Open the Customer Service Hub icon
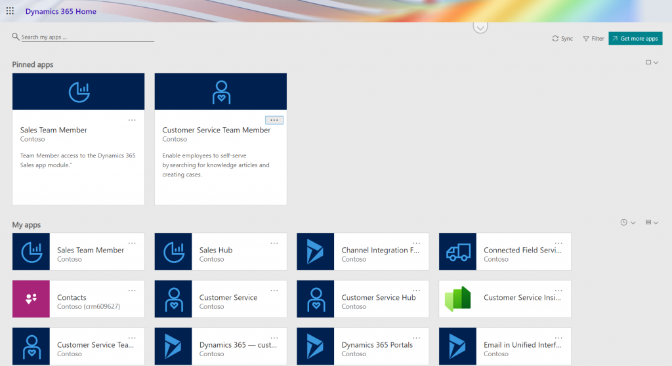Image resolution: width=672 pixels, height=366 pixels. pos(316,298)
